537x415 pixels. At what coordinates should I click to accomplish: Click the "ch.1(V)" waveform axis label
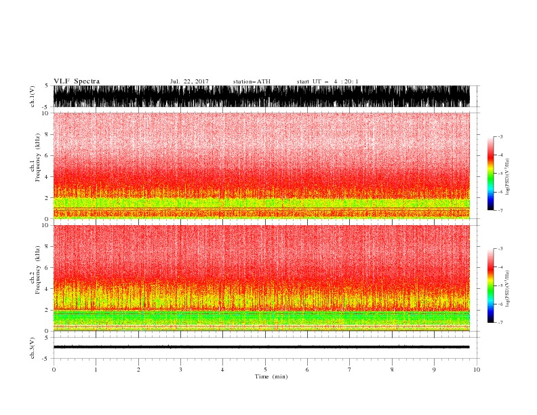pos(33,96)
